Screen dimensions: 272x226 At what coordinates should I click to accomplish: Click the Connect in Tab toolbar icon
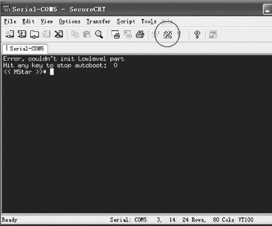[x=34, y=34]
